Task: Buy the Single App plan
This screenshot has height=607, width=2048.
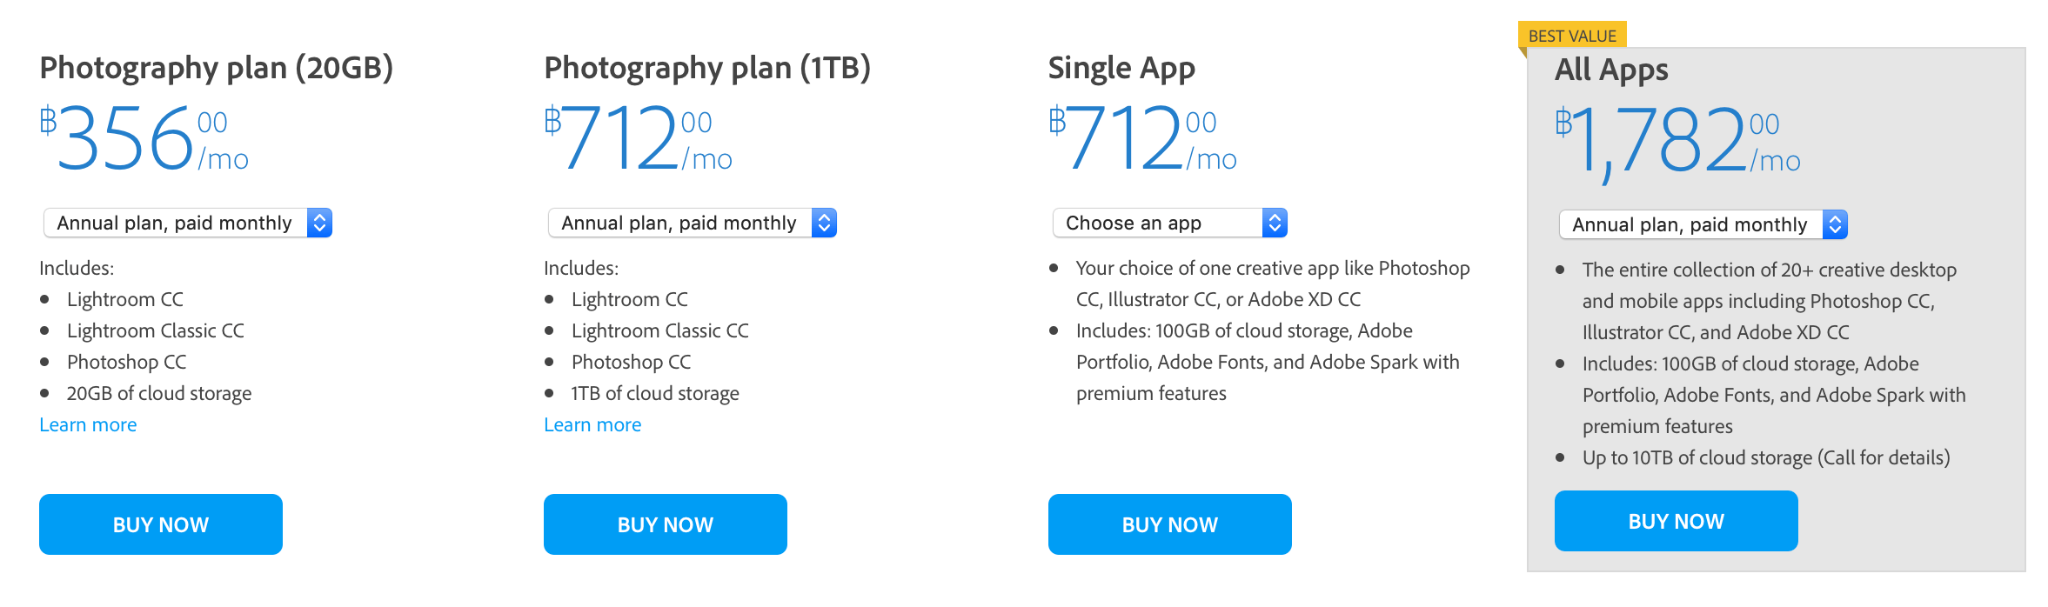Action: 1169,524
